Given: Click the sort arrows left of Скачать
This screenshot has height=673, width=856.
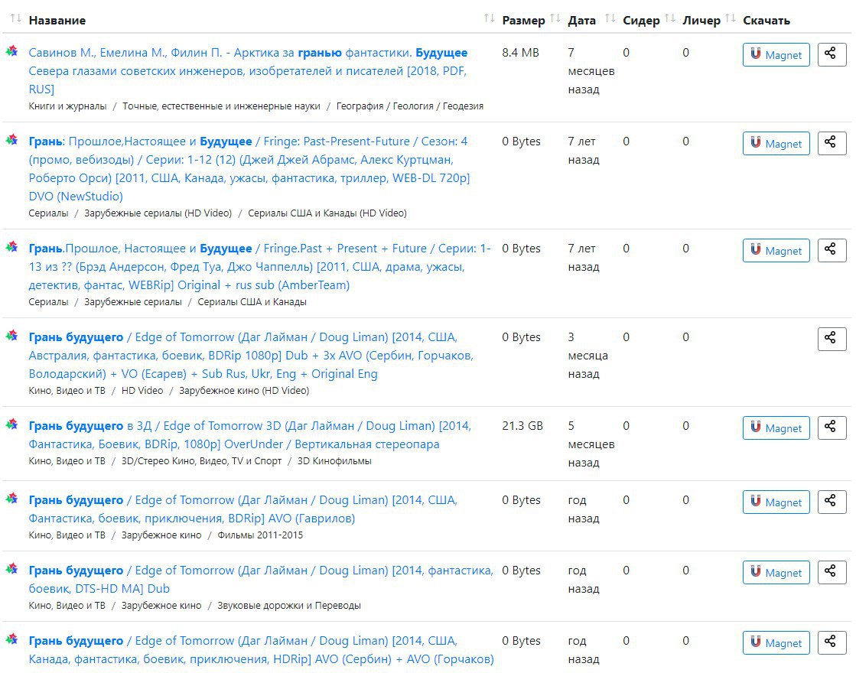Looking at the screenshot, I should 731,19.
